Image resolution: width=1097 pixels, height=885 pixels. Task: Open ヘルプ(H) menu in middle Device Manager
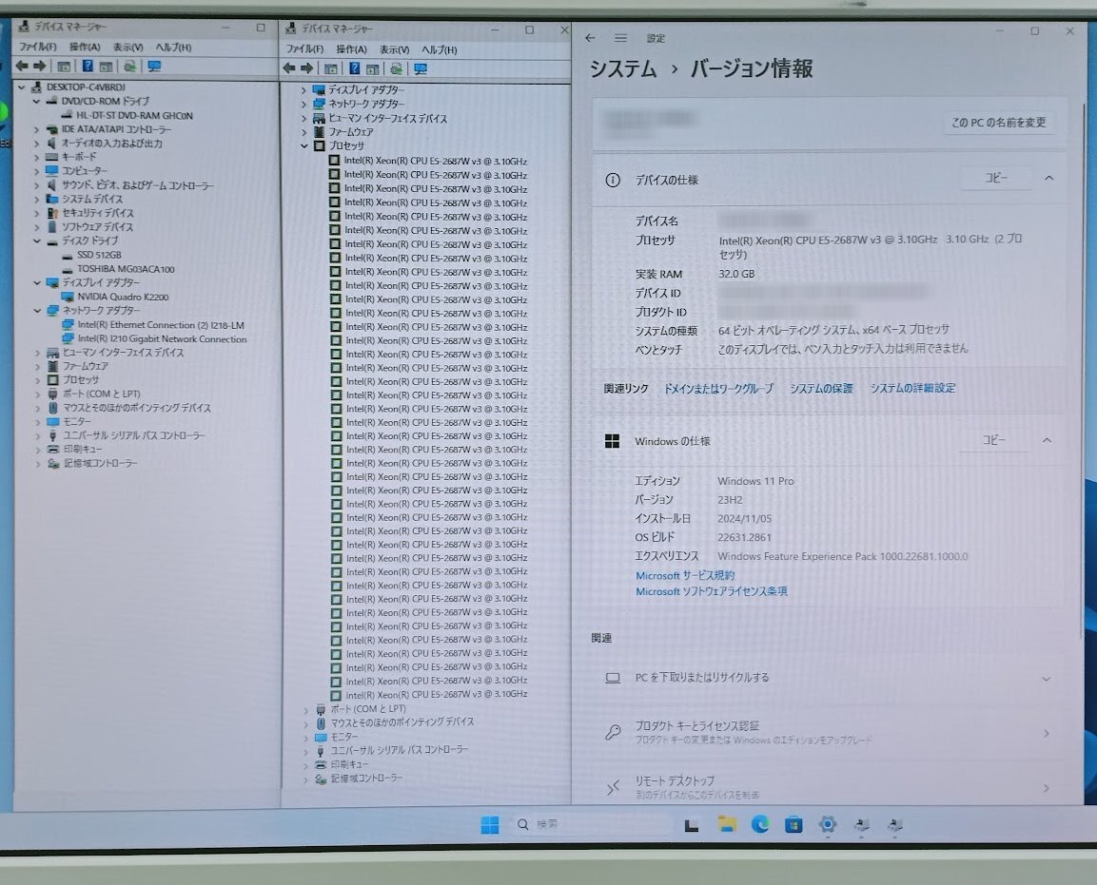pos(440,49)
